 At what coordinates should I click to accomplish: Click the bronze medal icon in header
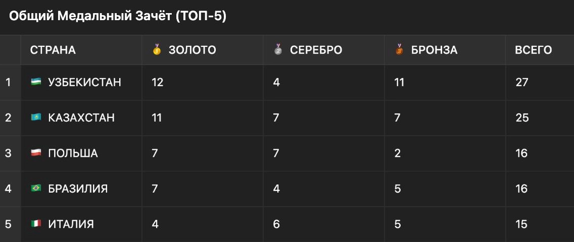(399, 49)
